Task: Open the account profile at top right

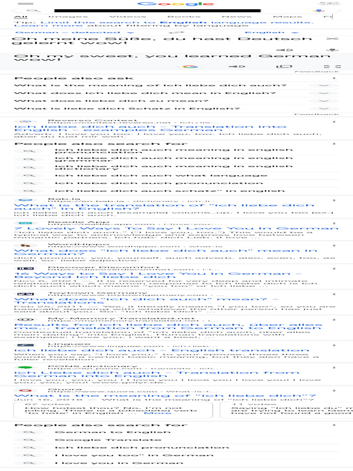Action: 329,4
